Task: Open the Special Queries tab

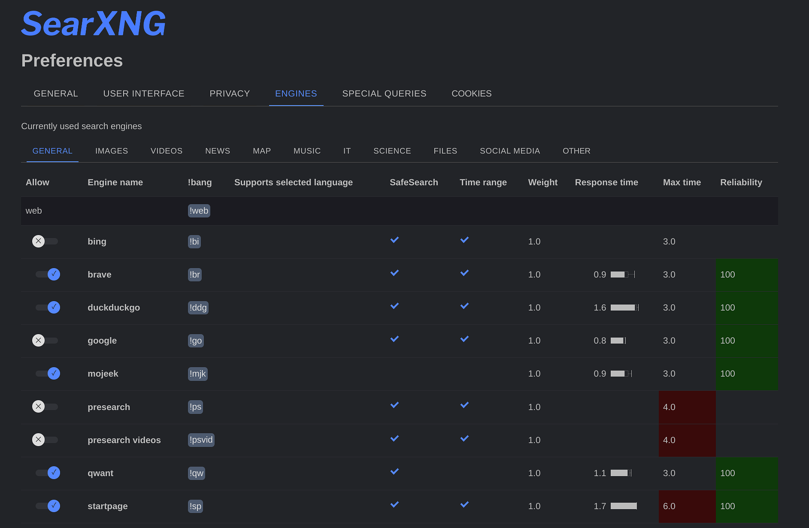Action: [384, 94]
